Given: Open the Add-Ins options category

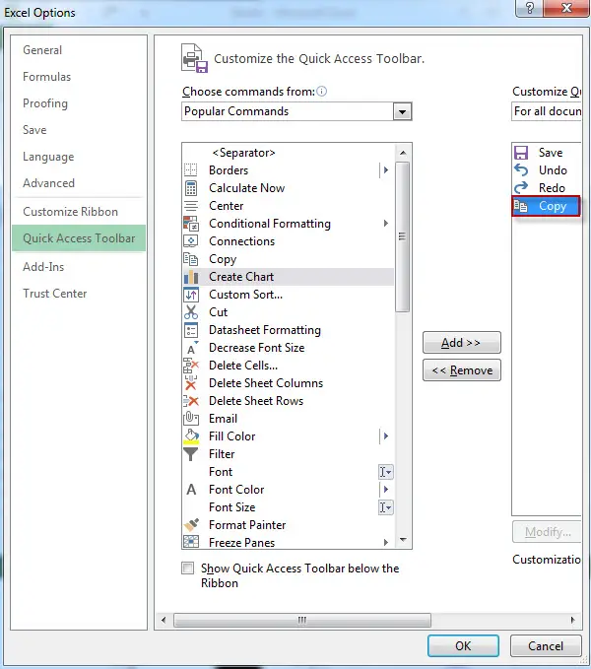Looking at the screenshot, I should pyautogui.click(x=43, y=267).
